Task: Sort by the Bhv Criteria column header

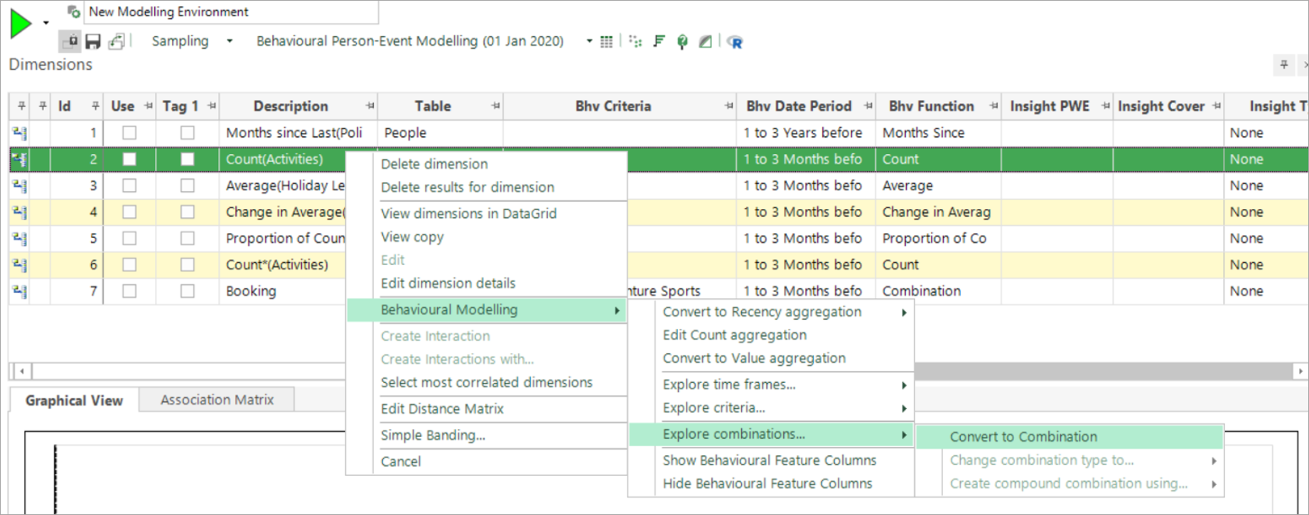Action: 613,107
